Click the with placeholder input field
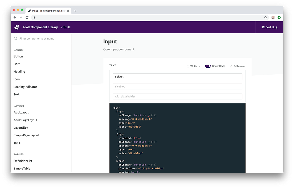Screen dimensions: 294x188 [177, 97]
